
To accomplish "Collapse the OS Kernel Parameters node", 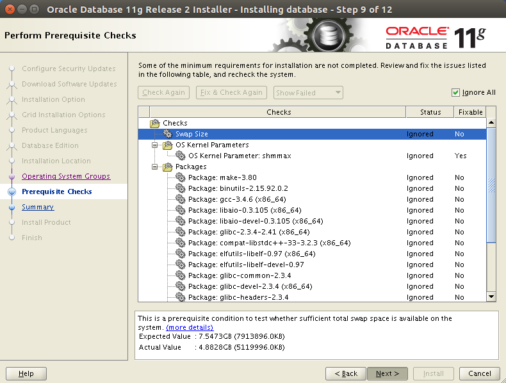I will click(155, 145).
